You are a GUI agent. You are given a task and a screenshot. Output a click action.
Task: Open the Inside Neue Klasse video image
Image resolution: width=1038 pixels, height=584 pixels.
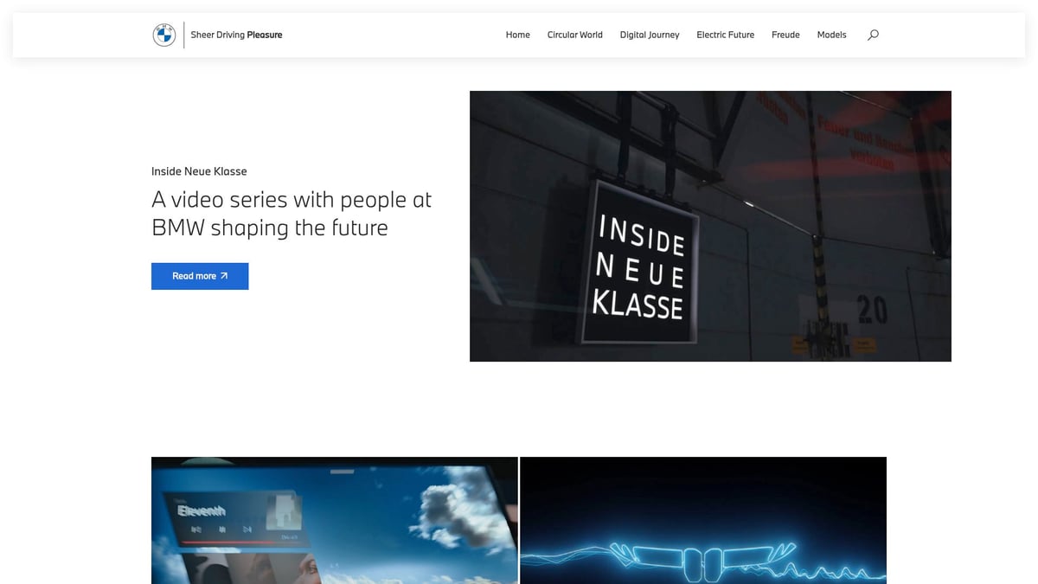(710, 226)
